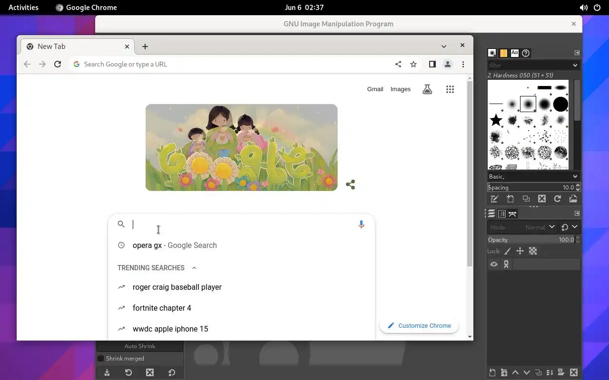Open the brushes dock configure menu arrow
The height and width of the screenshot is (380, 609).
[577, 53]
